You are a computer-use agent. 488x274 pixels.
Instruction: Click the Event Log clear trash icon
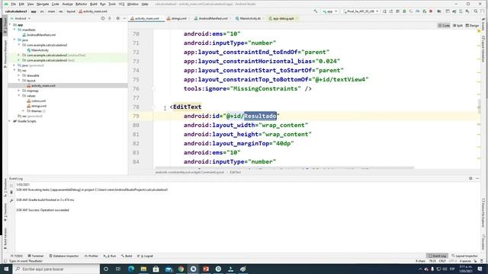point(11,193)
